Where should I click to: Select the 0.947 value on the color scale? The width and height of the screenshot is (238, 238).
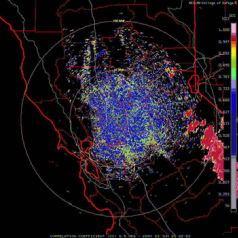click(224, 42)
